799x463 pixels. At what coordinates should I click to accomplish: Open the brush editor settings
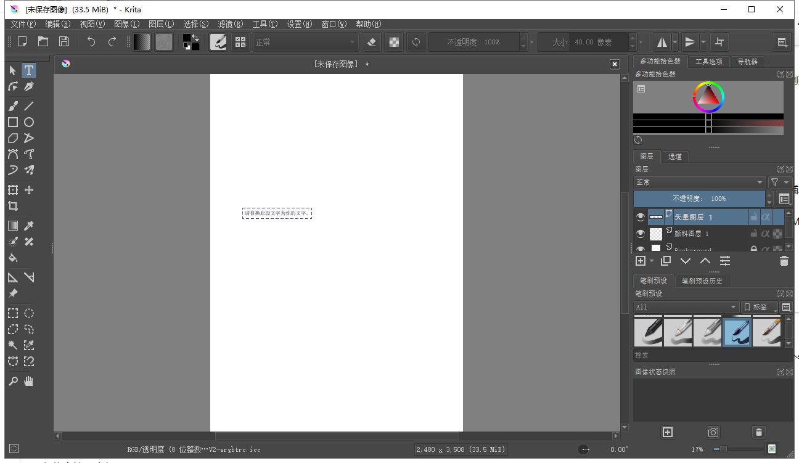219,42
